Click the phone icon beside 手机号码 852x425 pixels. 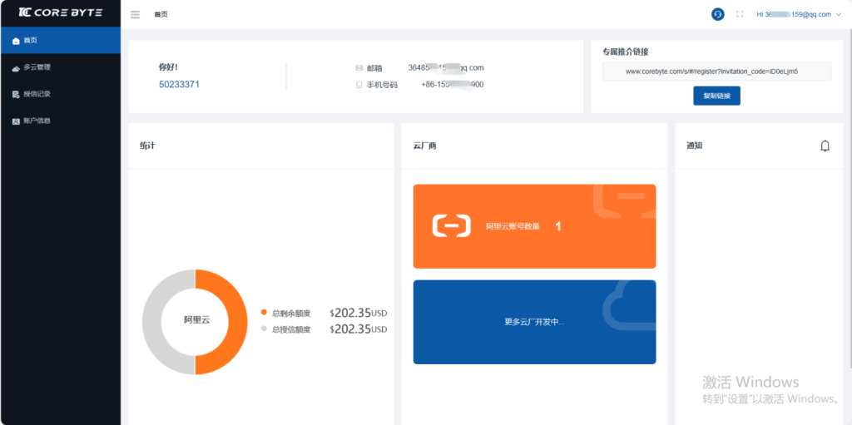click(x=359, y=85)
